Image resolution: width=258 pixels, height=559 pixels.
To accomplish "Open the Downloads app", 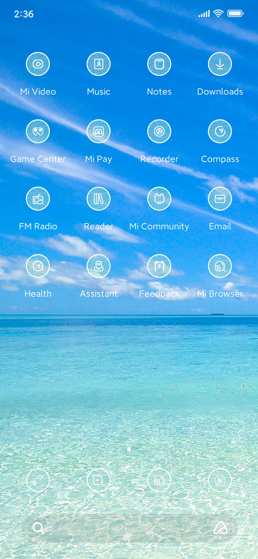I will (220, 64).
